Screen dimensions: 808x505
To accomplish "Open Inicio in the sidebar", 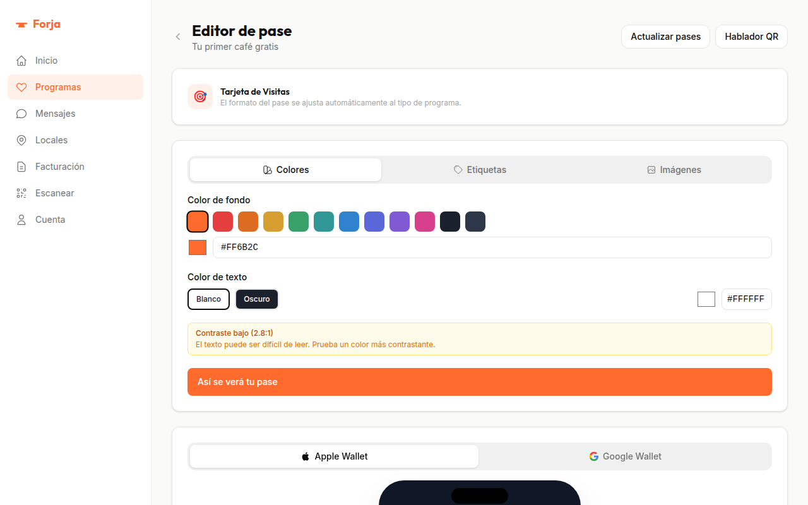I will [76, 61].
